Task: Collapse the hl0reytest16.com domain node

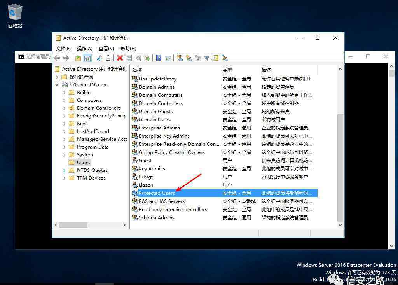Action: (x=57, y=85)
